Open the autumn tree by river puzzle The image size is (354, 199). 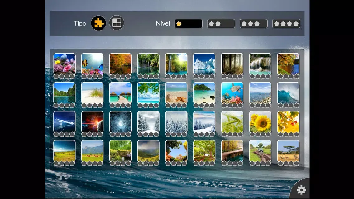click(288, 64)
